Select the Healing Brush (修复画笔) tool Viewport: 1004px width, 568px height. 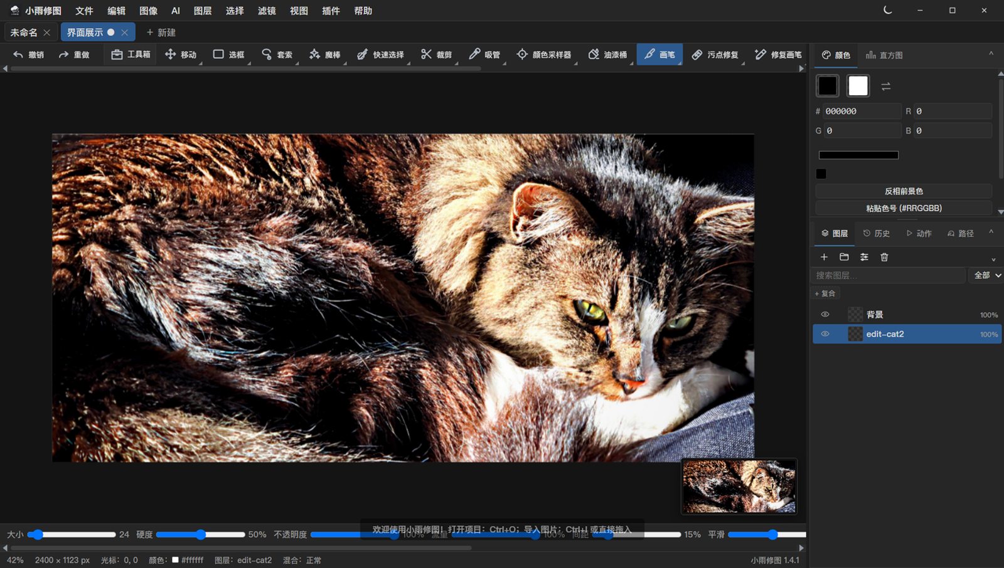click(778, 55)
